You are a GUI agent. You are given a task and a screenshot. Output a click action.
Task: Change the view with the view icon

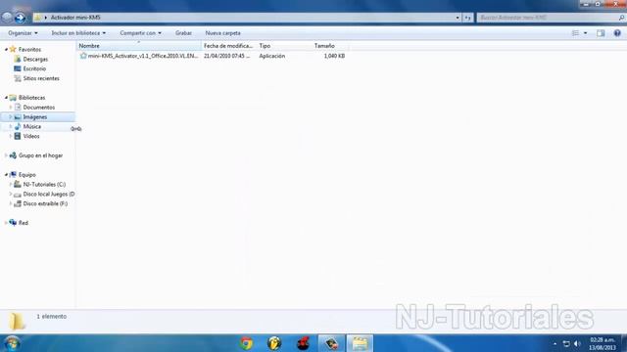(x=575, y=33)
